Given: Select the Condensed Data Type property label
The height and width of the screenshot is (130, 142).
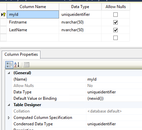Looking at the screenshot, I should click(33, 124).
